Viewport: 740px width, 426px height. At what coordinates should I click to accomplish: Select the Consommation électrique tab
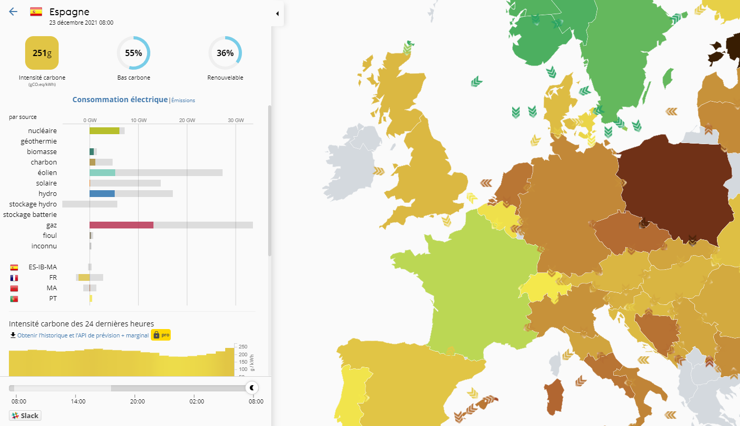(120, 100)
